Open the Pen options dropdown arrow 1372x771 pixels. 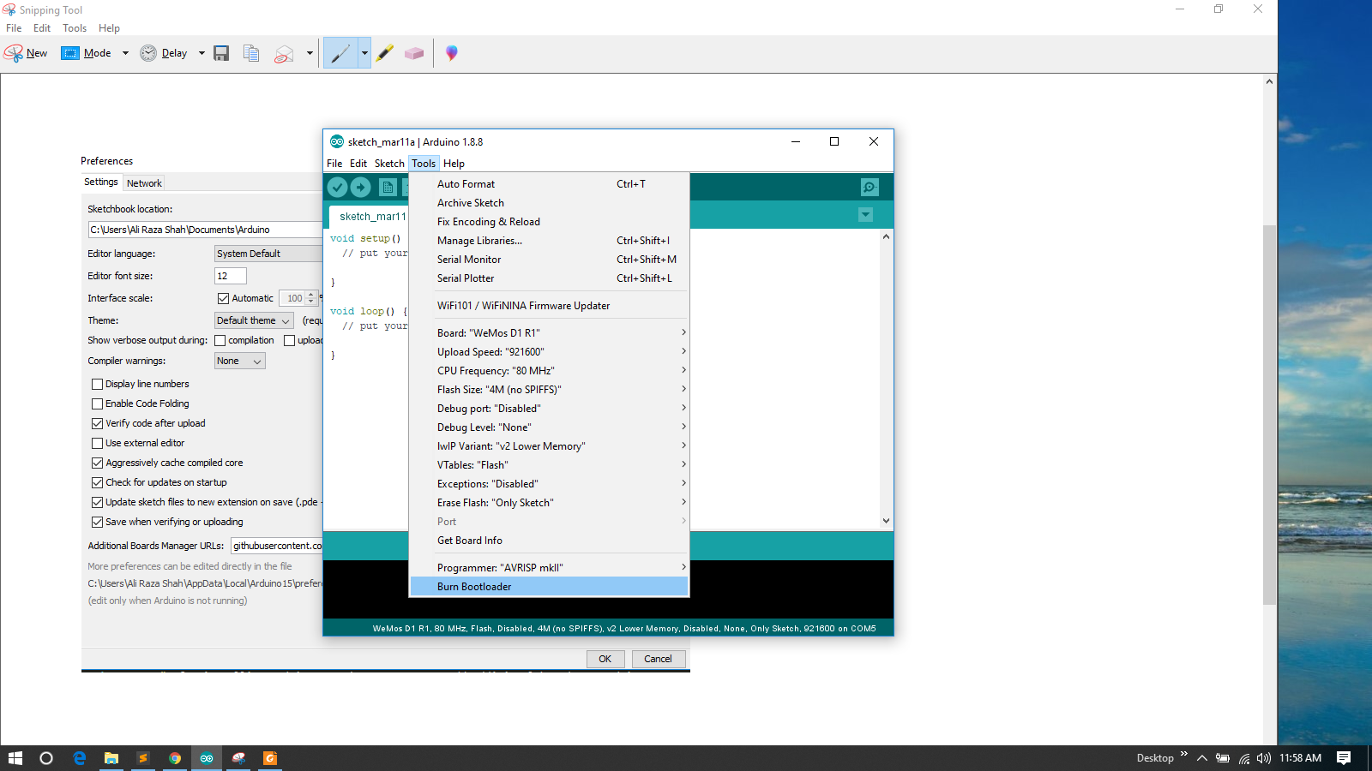(364, 53)
